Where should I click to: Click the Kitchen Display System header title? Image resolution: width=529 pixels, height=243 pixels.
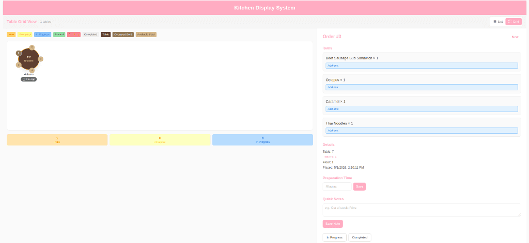(264, 8)
